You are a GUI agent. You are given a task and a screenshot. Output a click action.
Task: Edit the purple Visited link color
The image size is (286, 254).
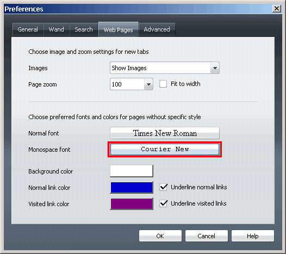pyautogui.click(x=132, y=203)
